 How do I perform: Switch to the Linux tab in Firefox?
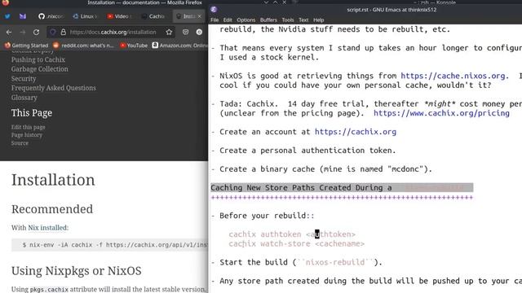click(x=85, y=16)
